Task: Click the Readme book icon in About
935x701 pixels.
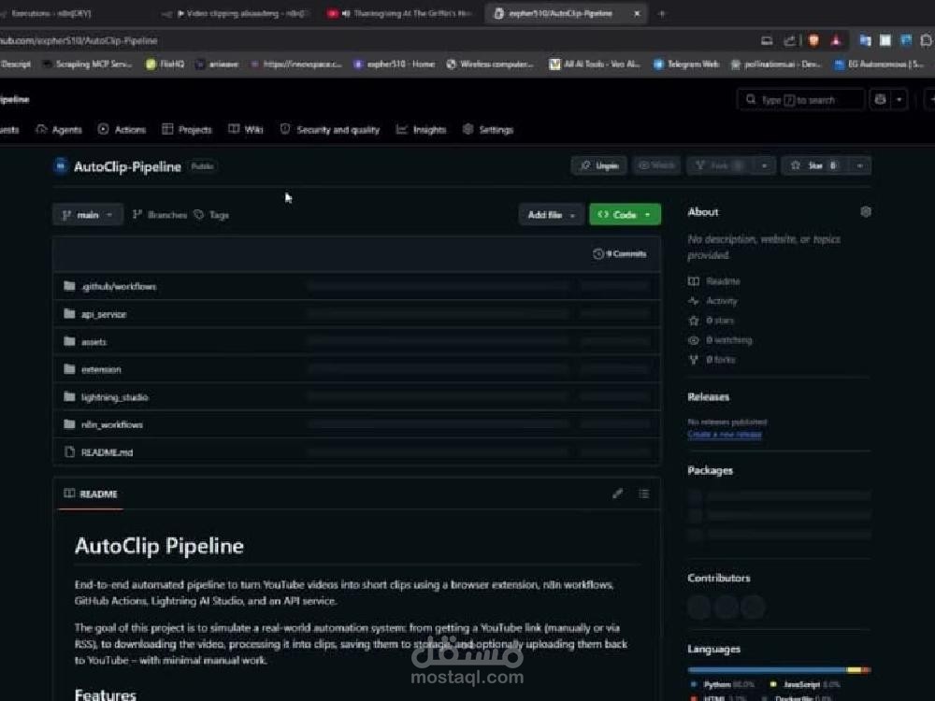Action: 694,280
